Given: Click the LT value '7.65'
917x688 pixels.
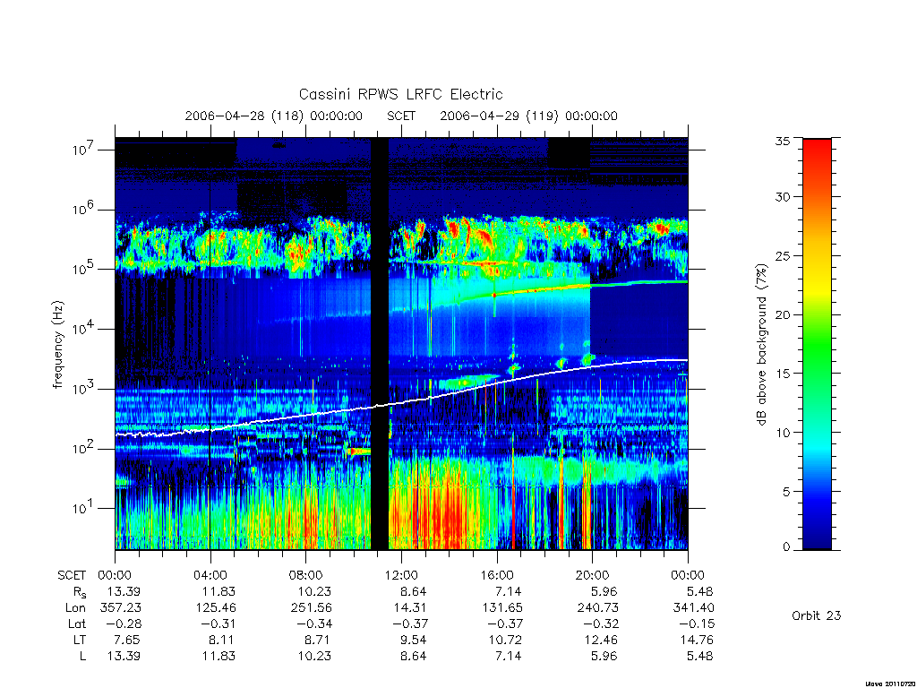Looking at the screenshot, I should click(127, 640).
